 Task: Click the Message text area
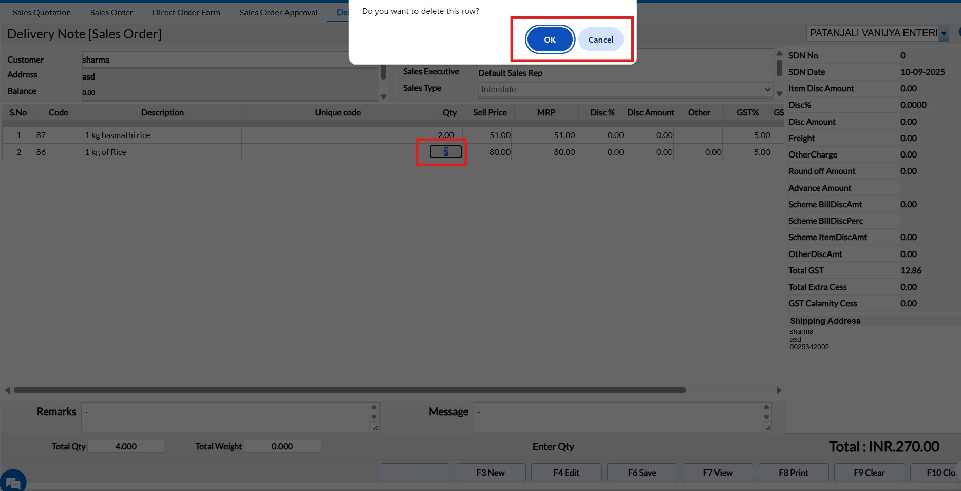click(623, 417)
